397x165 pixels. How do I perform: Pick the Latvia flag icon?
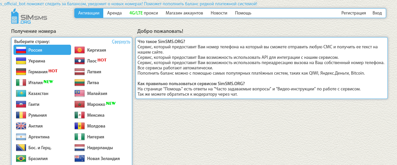[80, 72]
